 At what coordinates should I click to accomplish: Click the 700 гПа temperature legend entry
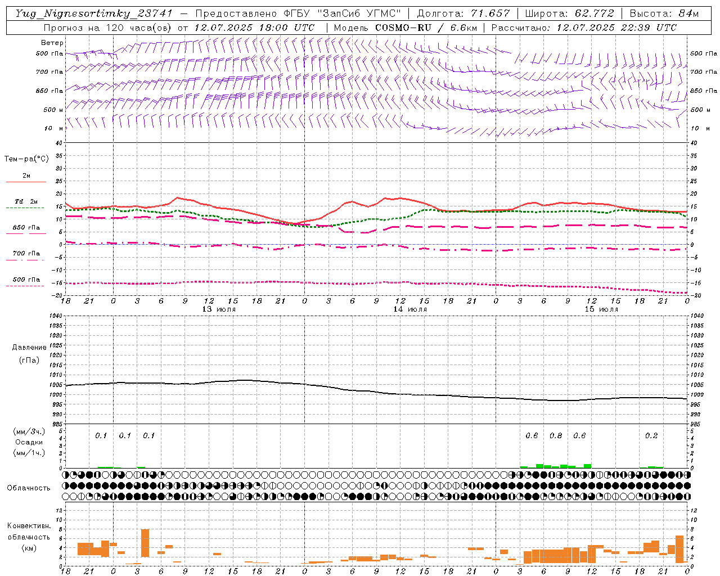26,254
